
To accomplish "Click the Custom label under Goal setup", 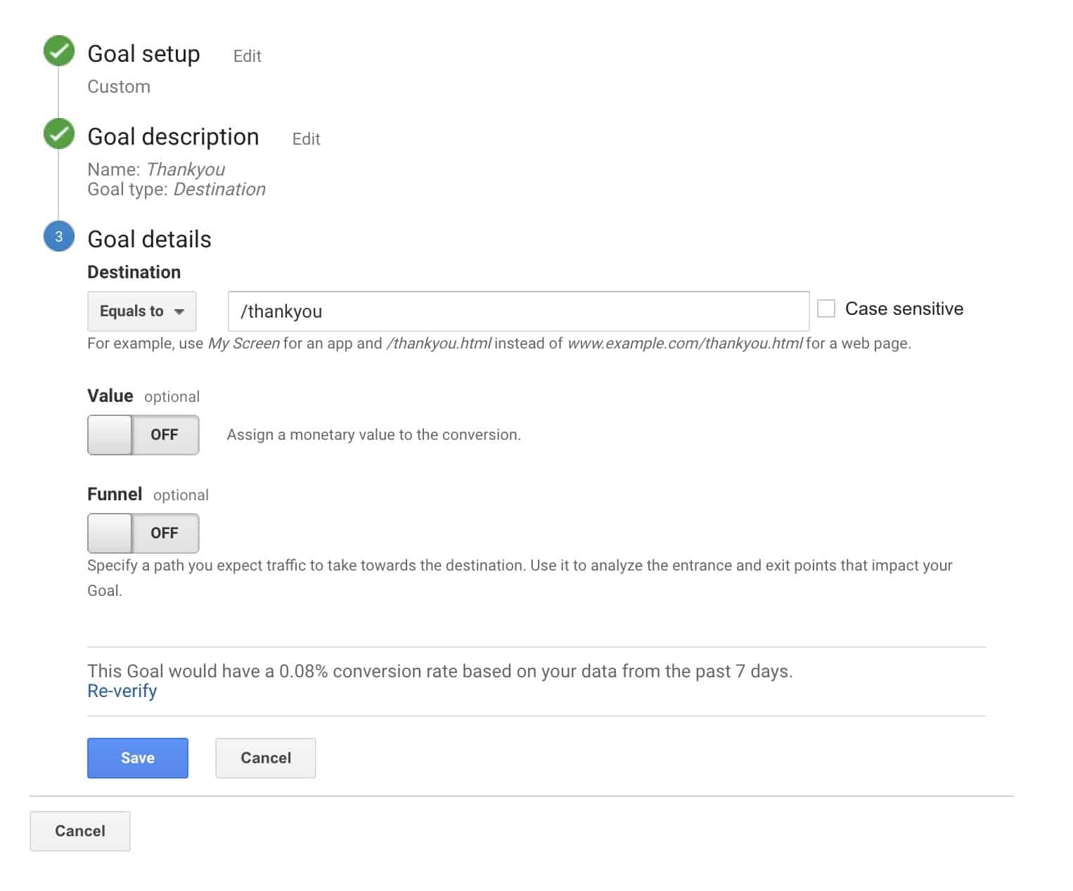I will (118, 86).
